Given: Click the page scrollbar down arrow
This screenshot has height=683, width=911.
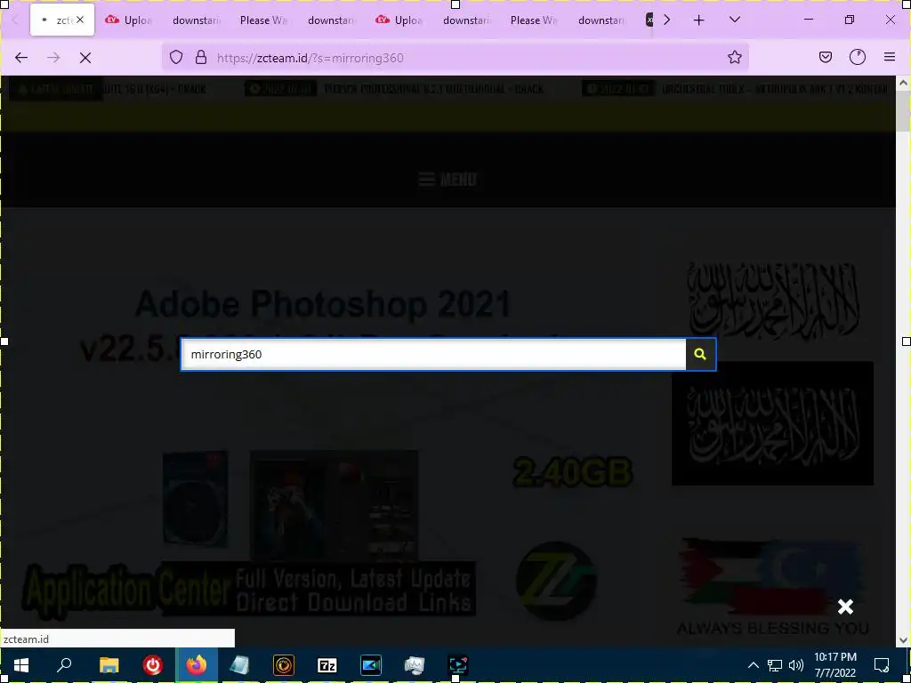Looking at the screenshot, I should (904, 640).
